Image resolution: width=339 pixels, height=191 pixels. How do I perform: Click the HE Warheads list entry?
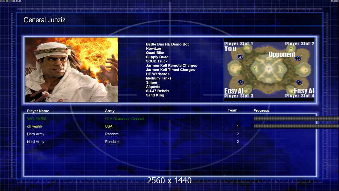click(158, 74)
